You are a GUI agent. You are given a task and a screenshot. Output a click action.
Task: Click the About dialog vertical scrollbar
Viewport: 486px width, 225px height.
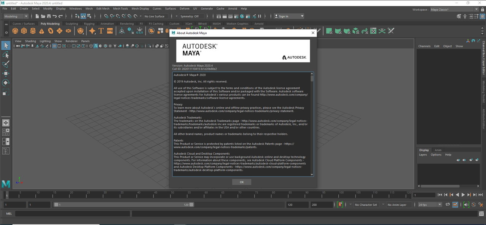[x=312, y=79]
